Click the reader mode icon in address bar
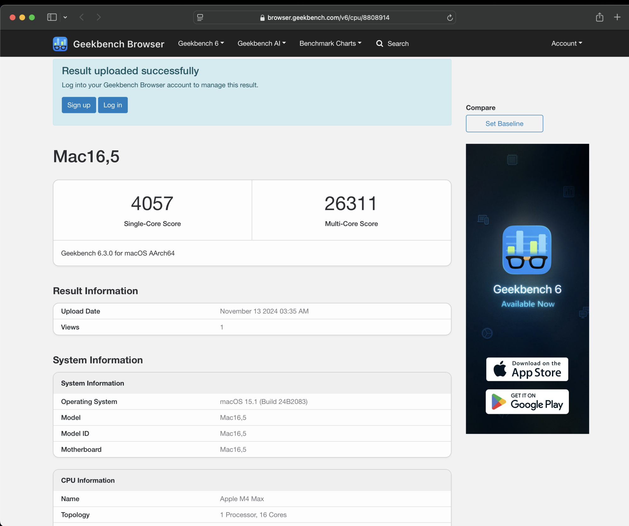 pyautogui.click(x=200, y=18)
